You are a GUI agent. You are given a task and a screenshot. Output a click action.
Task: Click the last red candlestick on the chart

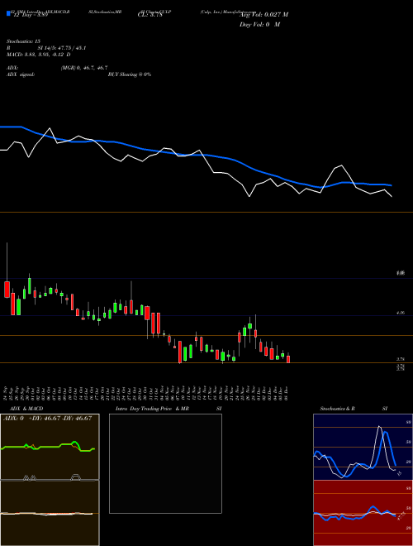coord(287,359)
